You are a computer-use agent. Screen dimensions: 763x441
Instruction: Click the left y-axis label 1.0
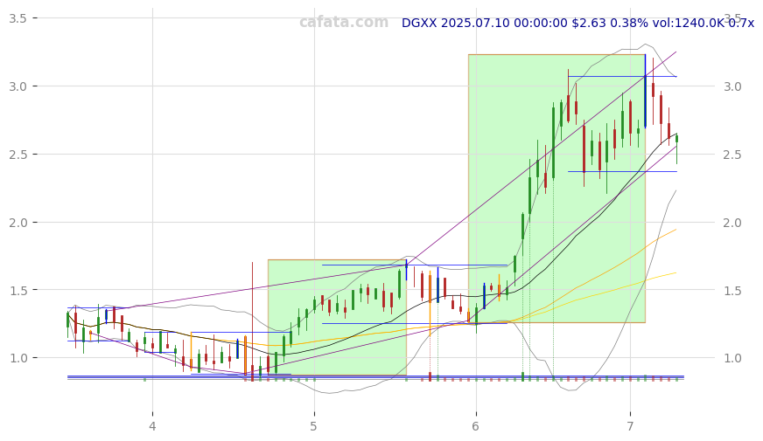click(17, 358)
